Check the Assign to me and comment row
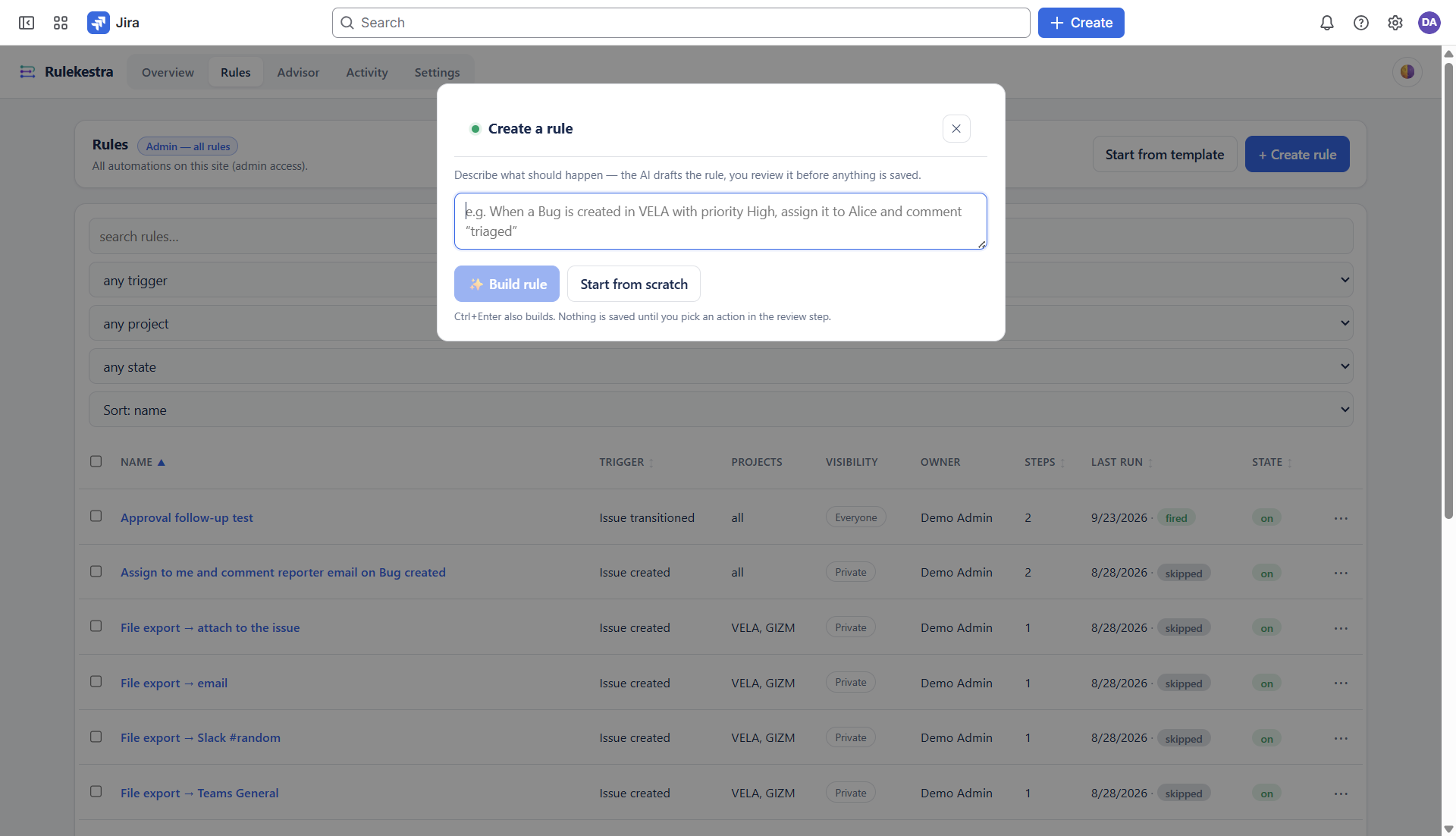Viewport: 1456px width, 836px height. (x=96, y=571)
